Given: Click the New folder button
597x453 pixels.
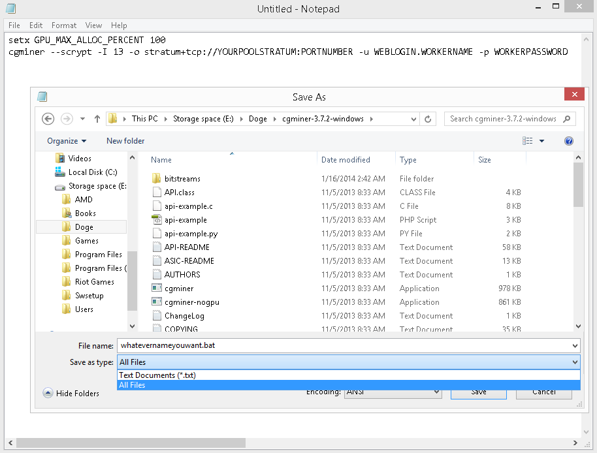Looking at the screenshot, I should click(125, 141).
